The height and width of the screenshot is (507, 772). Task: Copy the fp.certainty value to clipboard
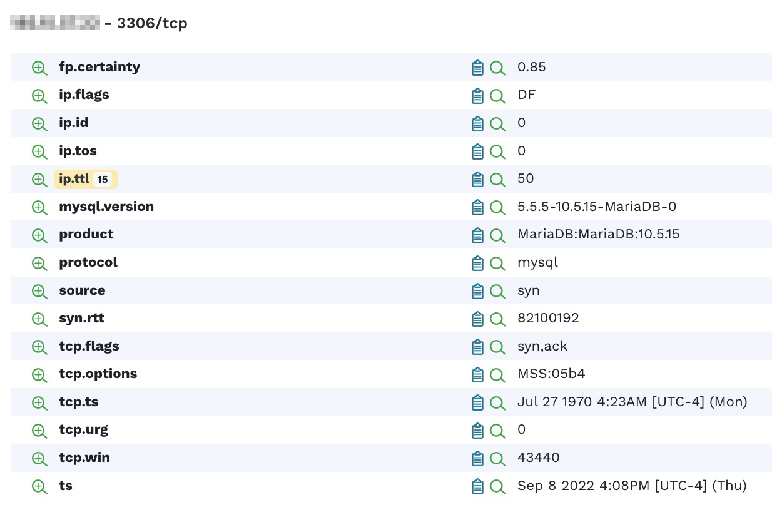pyautogui.click(x=477, y=68)
